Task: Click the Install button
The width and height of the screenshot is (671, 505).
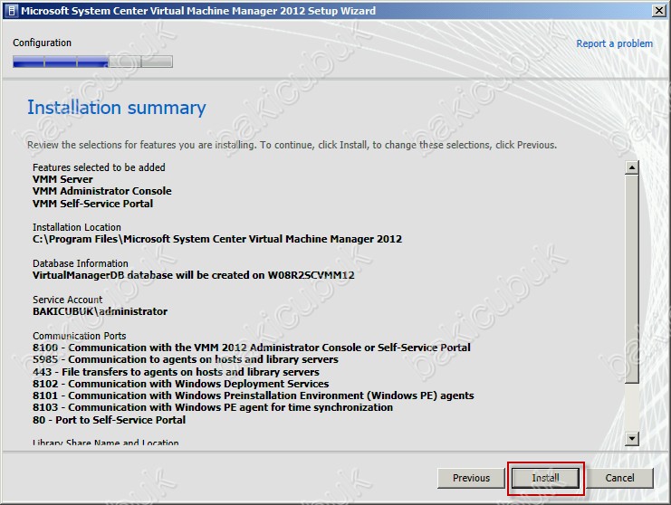Action: click(546, 478)
